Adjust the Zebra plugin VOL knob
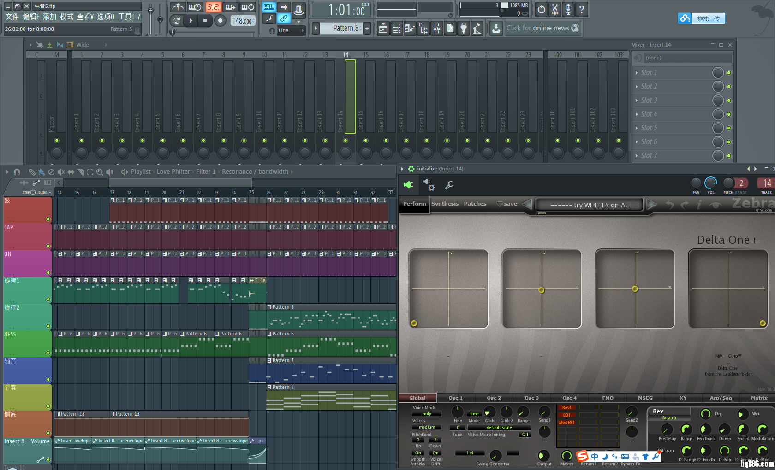The height and width of the screenshot is (470, 775). [711, 183]
